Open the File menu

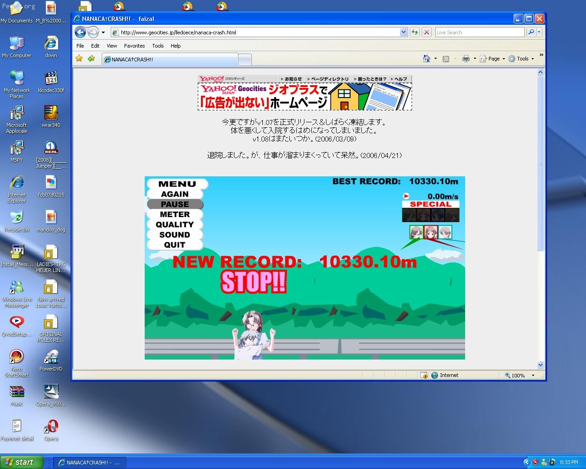tap(80, 46)
